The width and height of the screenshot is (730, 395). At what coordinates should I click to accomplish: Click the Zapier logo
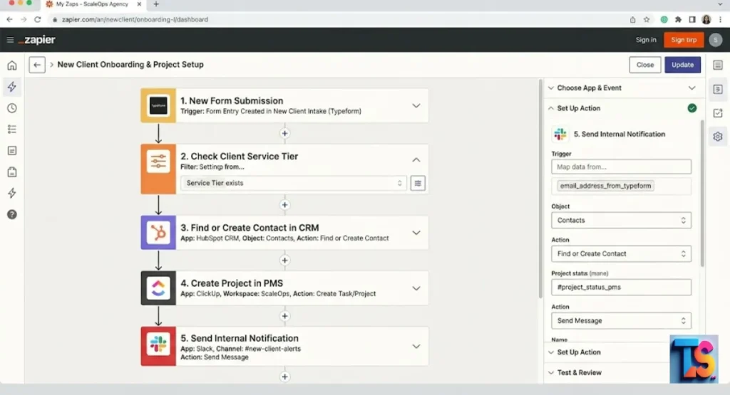[37, 40]
